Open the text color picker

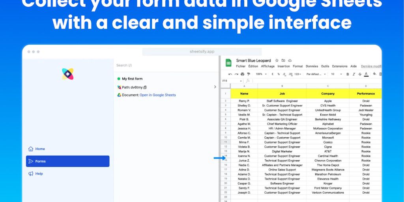[366, 74]
